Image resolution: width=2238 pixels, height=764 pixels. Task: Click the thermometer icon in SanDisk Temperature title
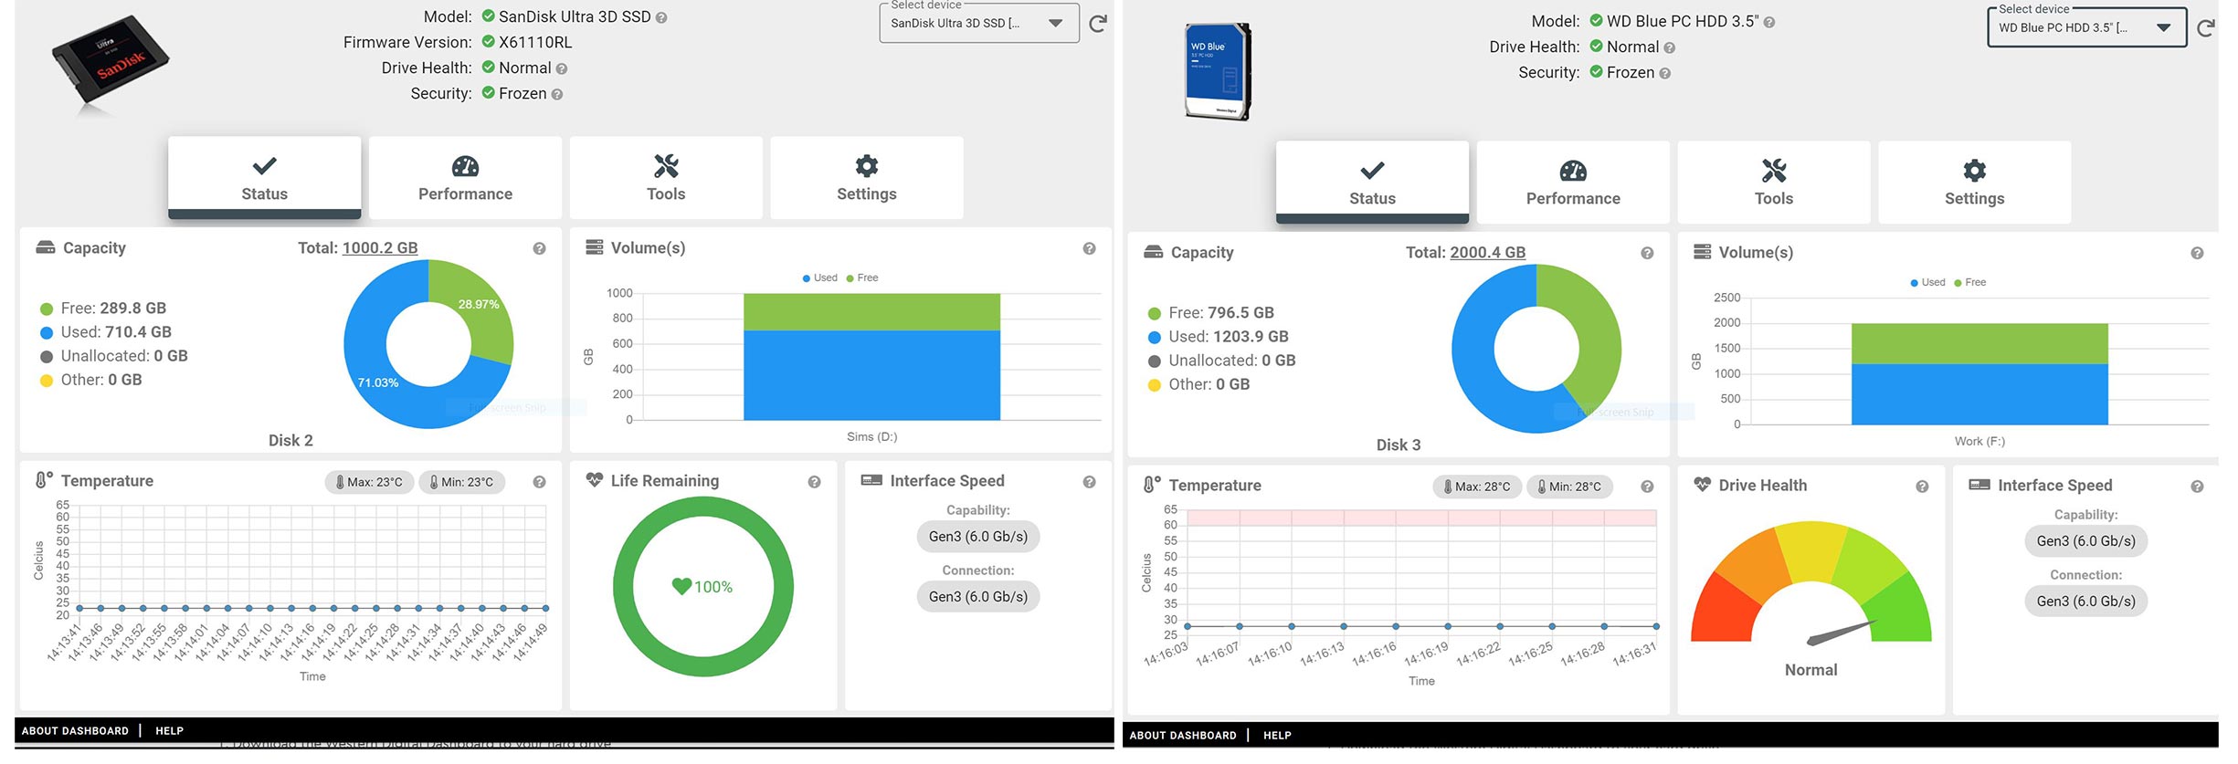click(x=43, y=480)
